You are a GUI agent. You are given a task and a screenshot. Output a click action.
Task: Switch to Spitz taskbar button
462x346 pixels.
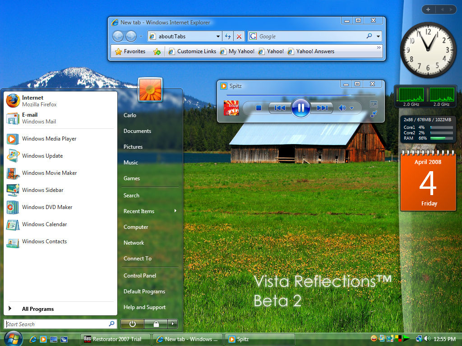[260, 339]
